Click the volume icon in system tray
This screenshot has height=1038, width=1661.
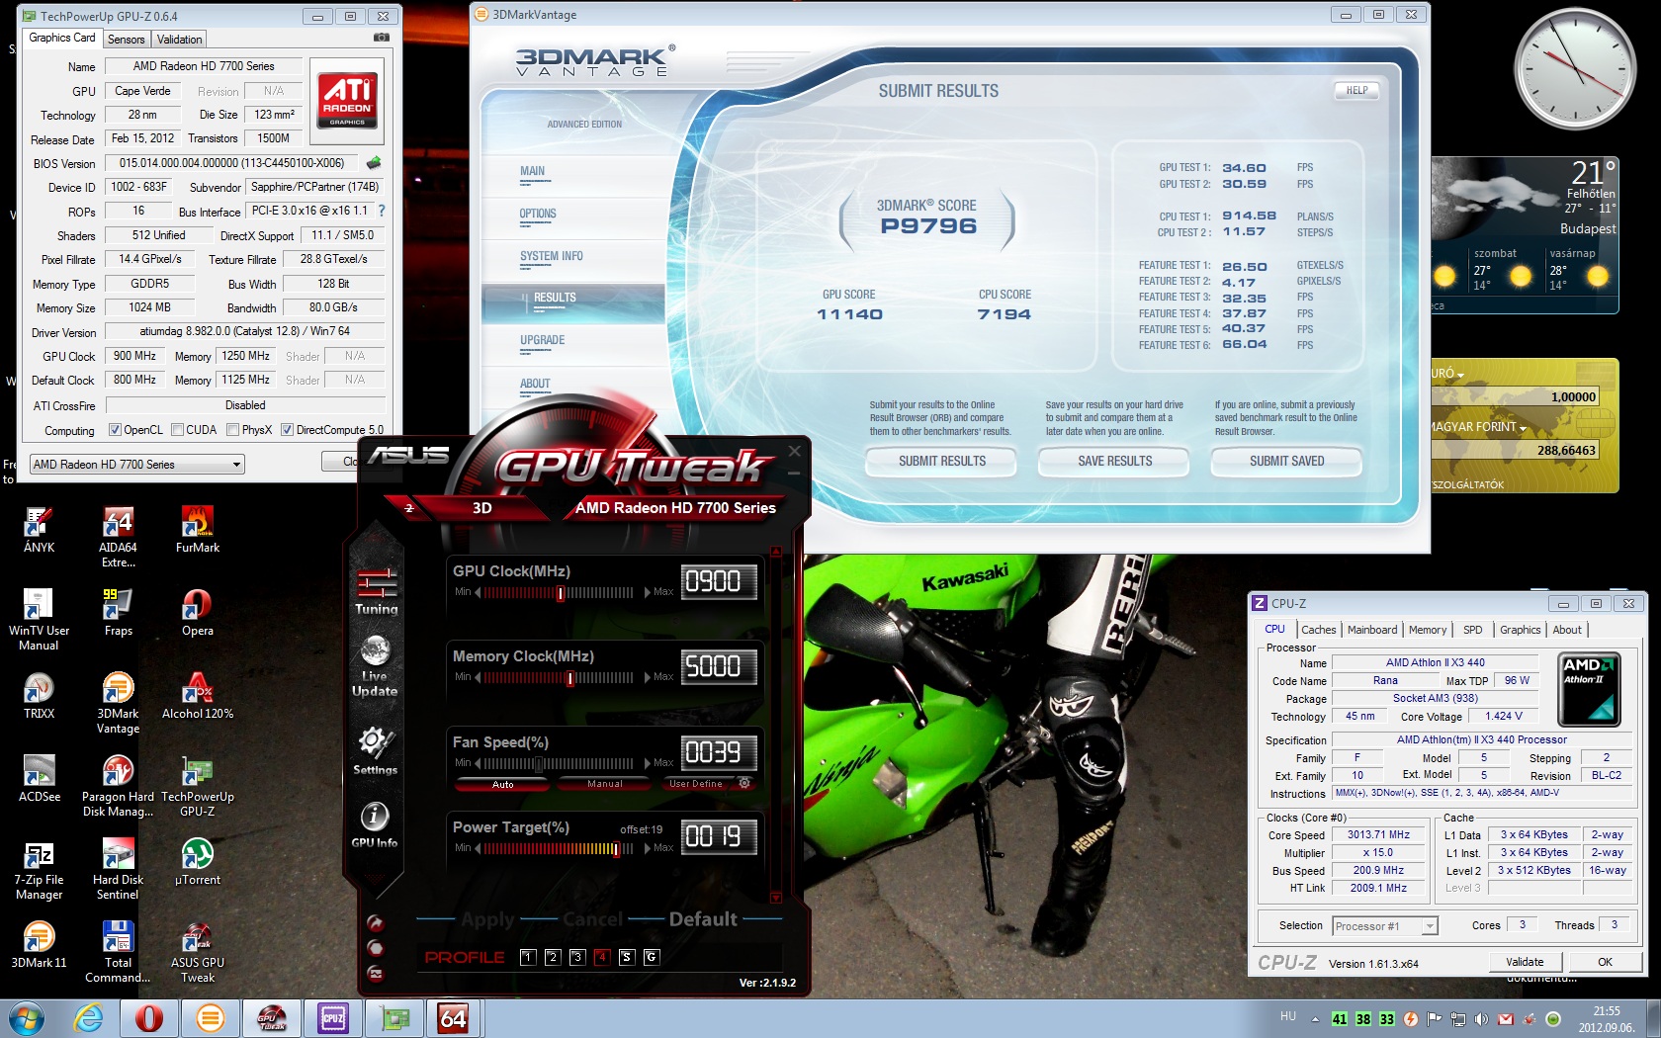point(1481,1019)
